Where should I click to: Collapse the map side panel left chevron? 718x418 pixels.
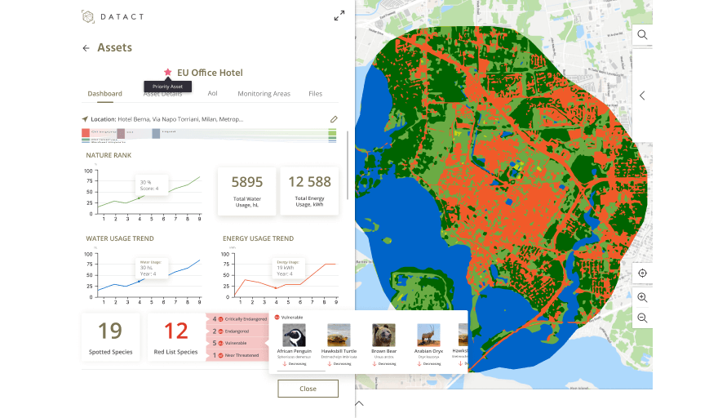pos(642,96)
